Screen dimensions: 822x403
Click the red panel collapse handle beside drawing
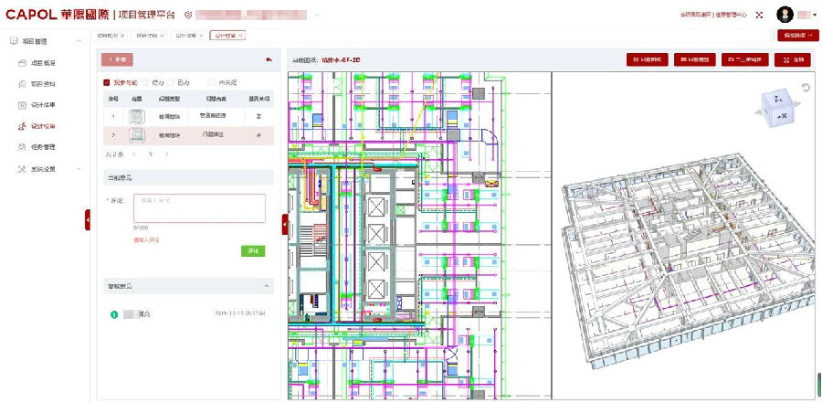(284, 224)
